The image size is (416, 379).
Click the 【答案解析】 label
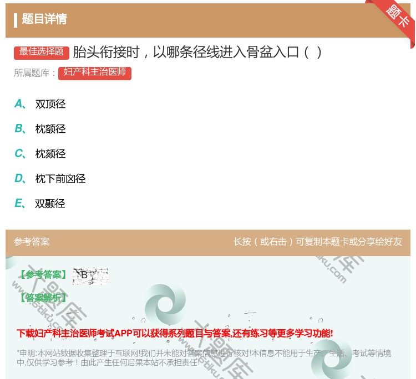(43, 298)
